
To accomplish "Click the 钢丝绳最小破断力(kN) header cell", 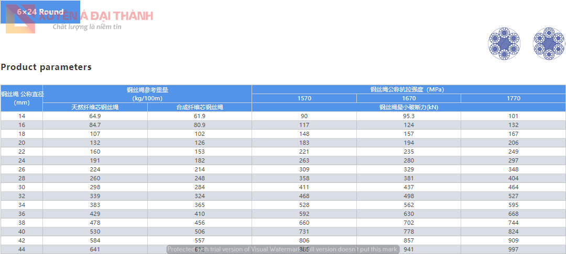I will pos(408,107).
